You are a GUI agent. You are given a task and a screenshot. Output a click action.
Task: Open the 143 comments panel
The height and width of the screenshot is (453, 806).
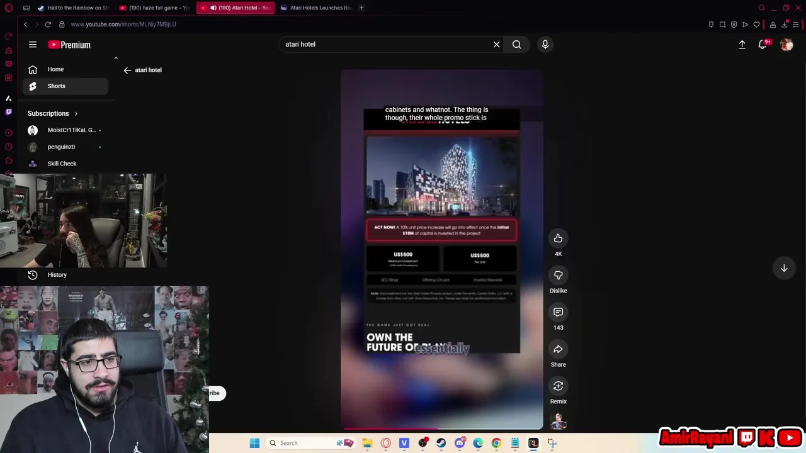(x=558, y=312)
